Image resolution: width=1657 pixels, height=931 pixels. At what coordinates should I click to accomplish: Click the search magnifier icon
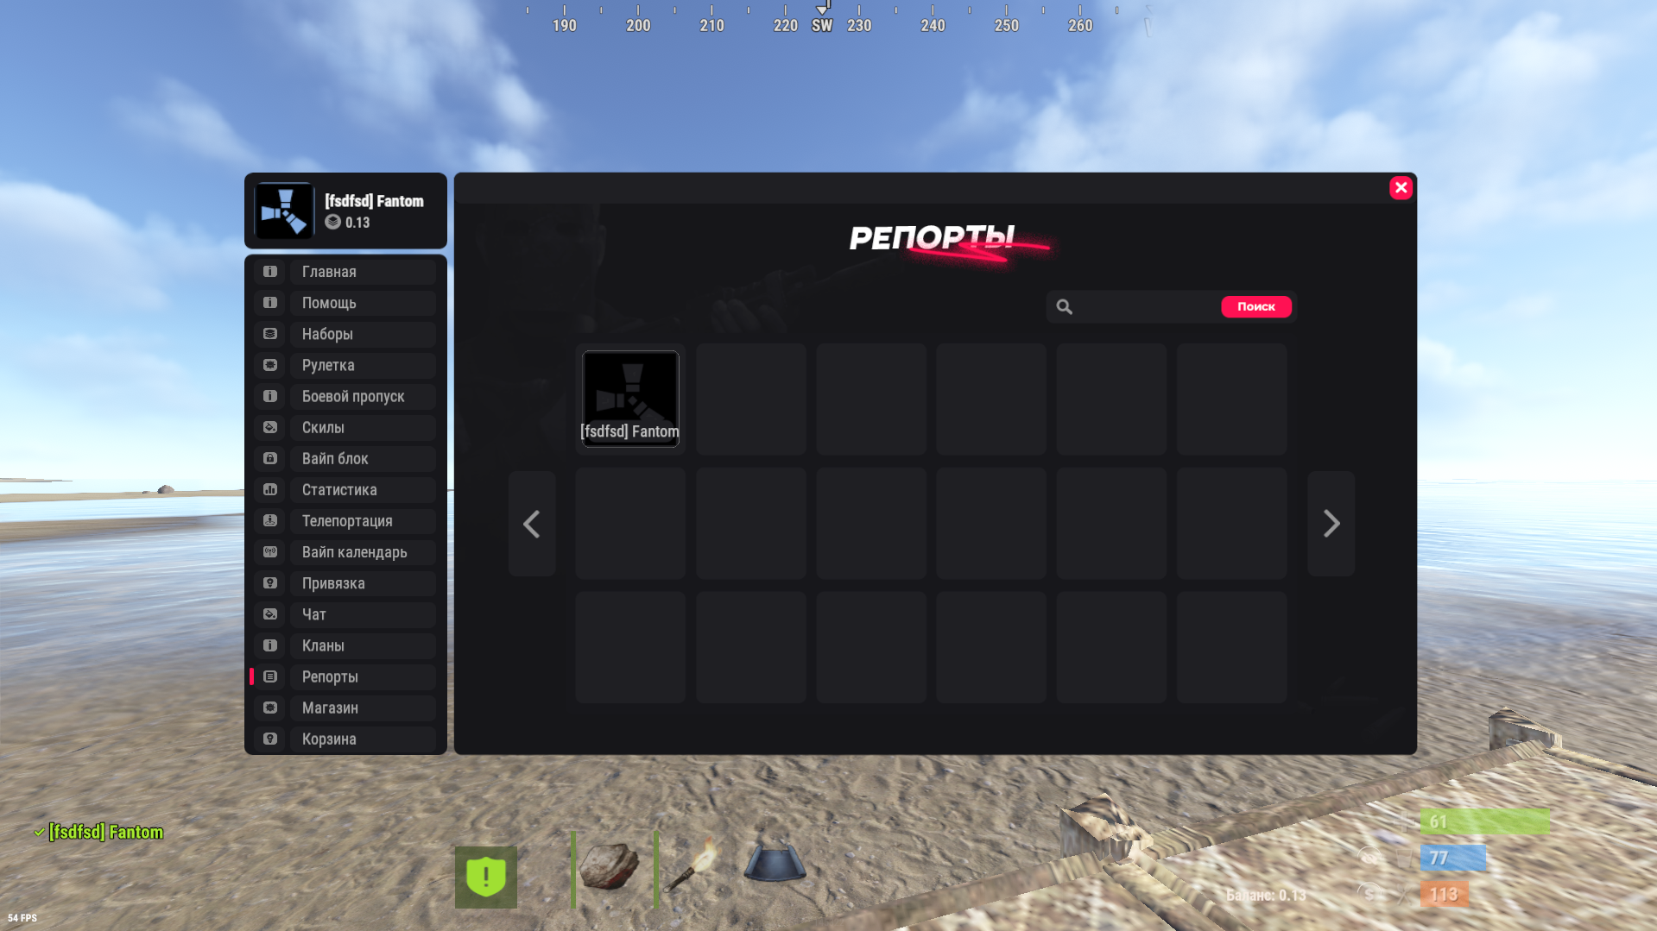click(1064, 306)
